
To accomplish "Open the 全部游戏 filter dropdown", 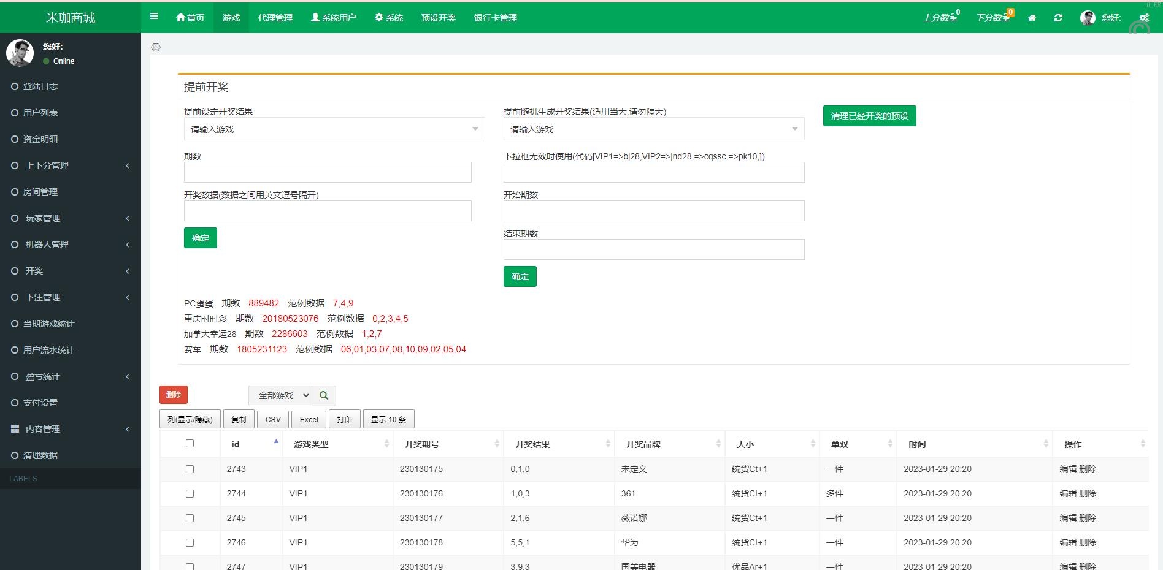I will (280, 395).
